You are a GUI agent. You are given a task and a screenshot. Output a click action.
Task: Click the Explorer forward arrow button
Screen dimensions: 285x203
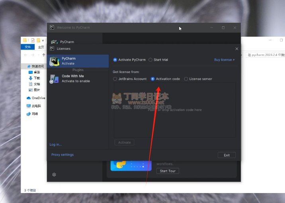[x=33, y=55]
